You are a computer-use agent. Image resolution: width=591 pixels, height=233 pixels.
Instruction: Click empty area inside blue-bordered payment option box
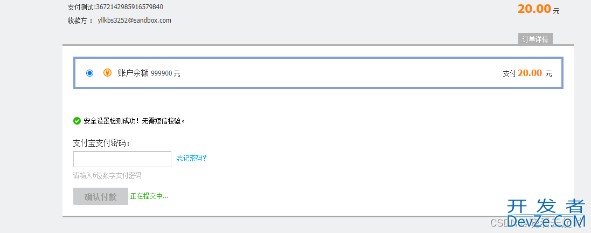click(x=339, y=73)
